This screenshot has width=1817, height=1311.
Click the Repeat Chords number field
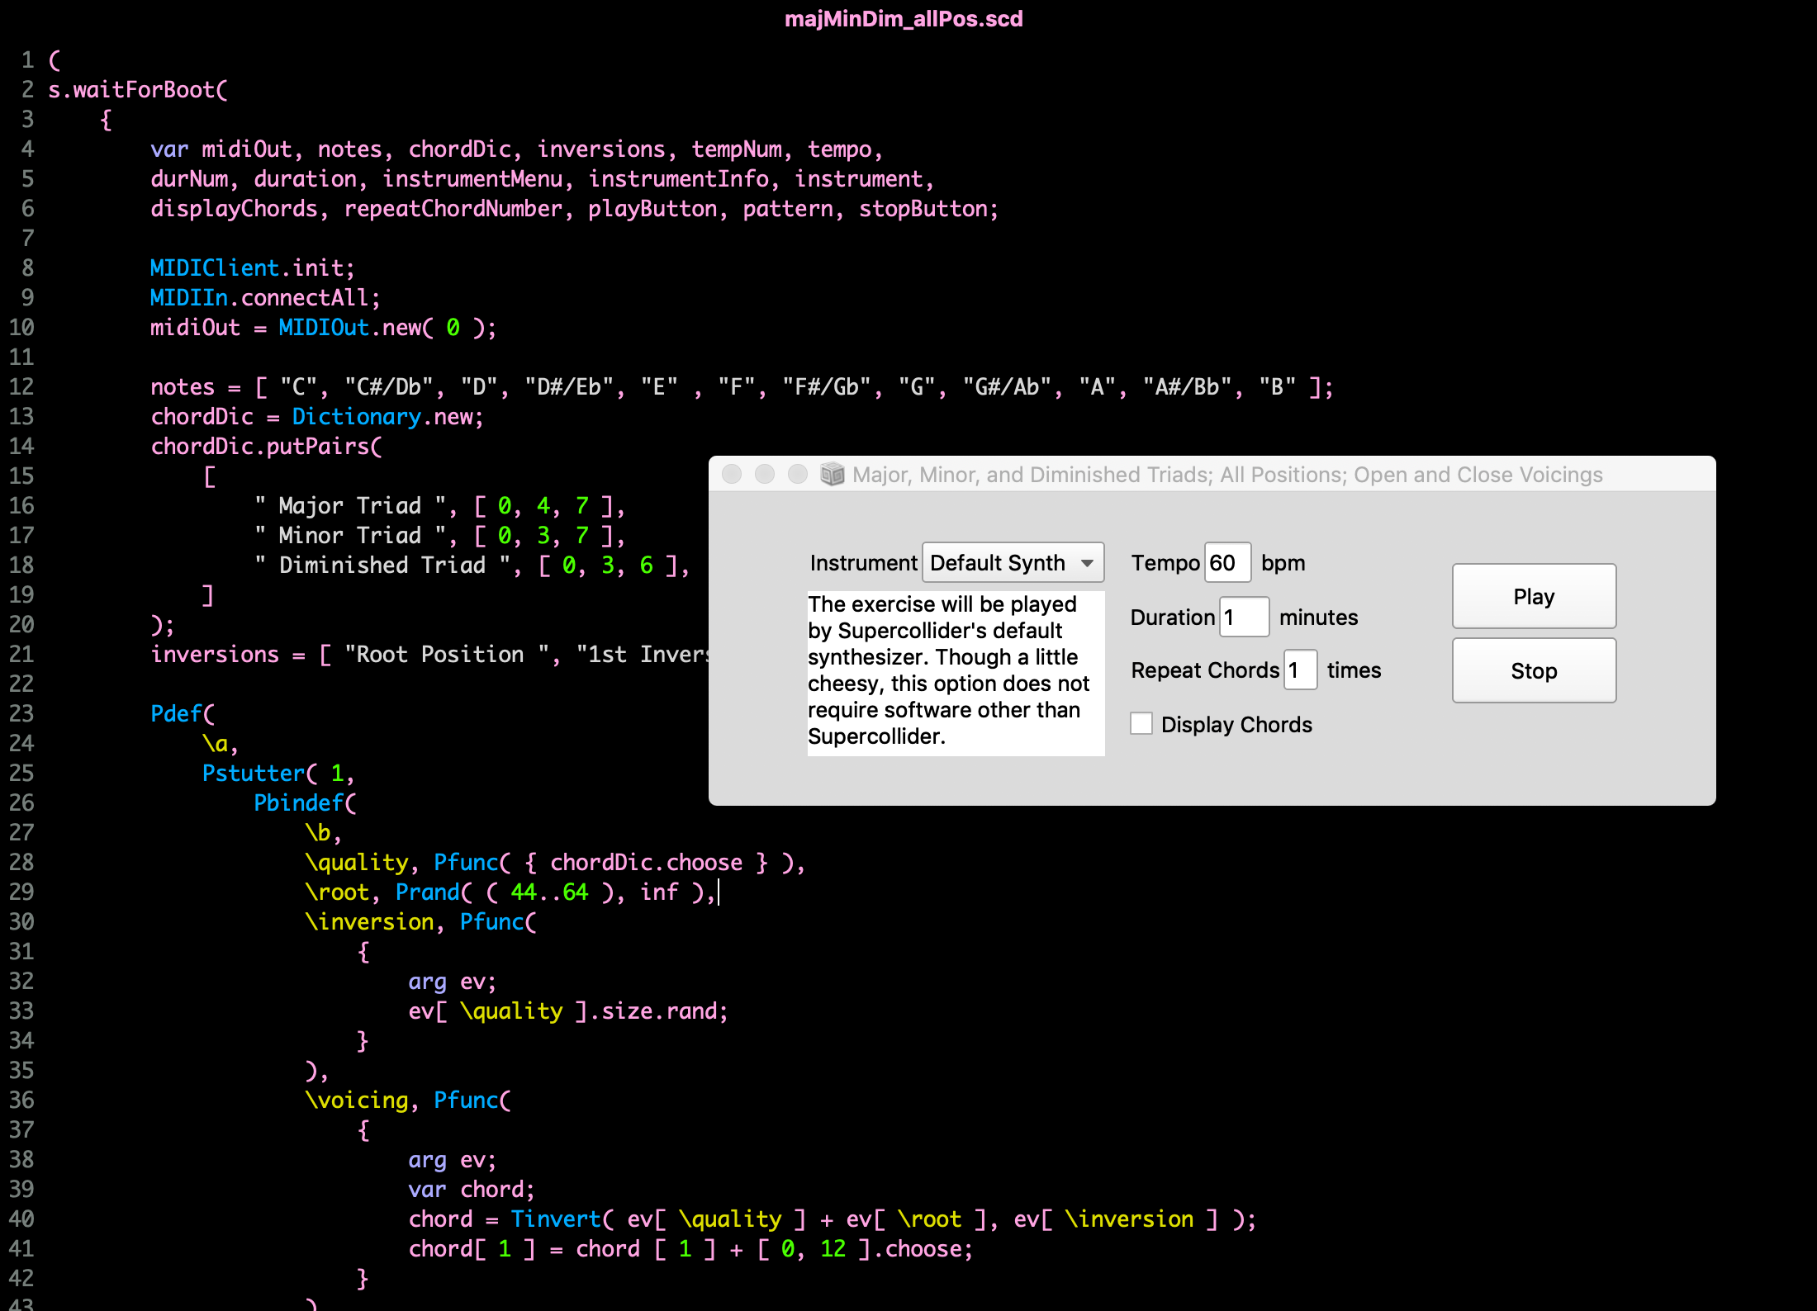point(1300,670)
